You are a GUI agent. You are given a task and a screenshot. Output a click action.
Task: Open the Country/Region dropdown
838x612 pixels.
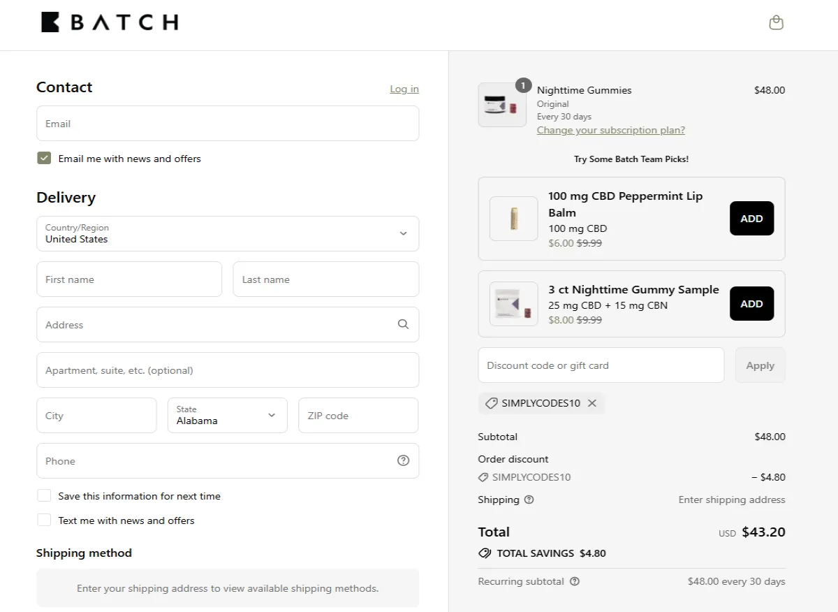coord(228,233)
